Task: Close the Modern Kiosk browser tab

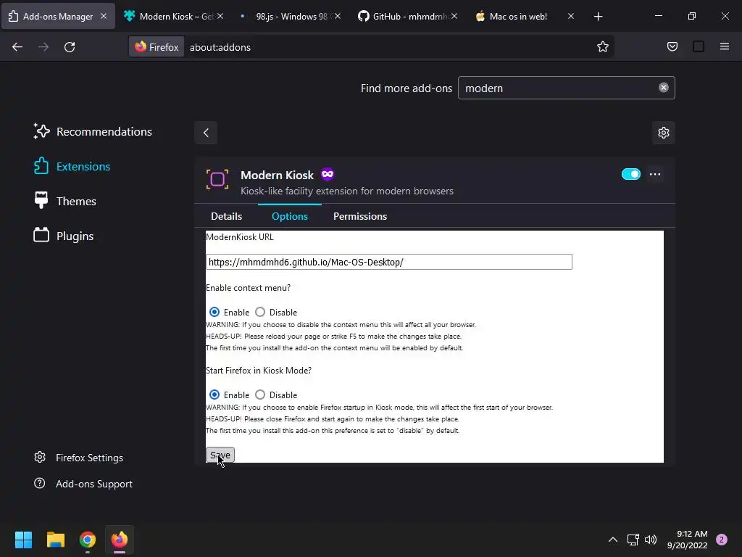Action: (220, 16)
